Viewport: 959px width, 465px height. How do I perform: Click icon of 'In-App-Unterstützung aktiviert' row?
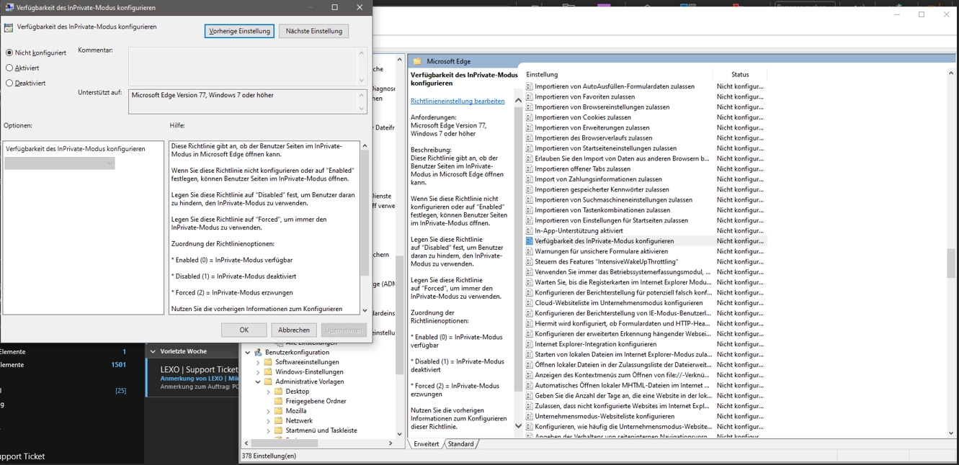[x=530, y=231]
